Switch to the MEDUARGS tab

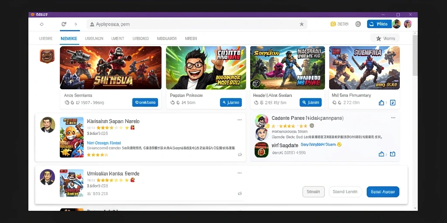click(x=167, y=38)
